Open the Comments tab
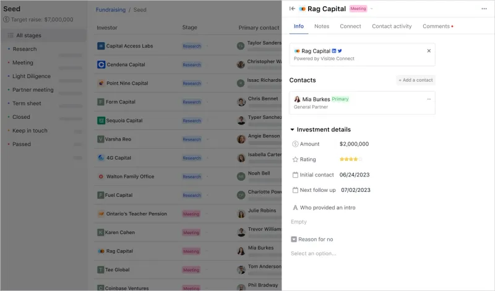The image size is (495, 291). pos(437,26)
